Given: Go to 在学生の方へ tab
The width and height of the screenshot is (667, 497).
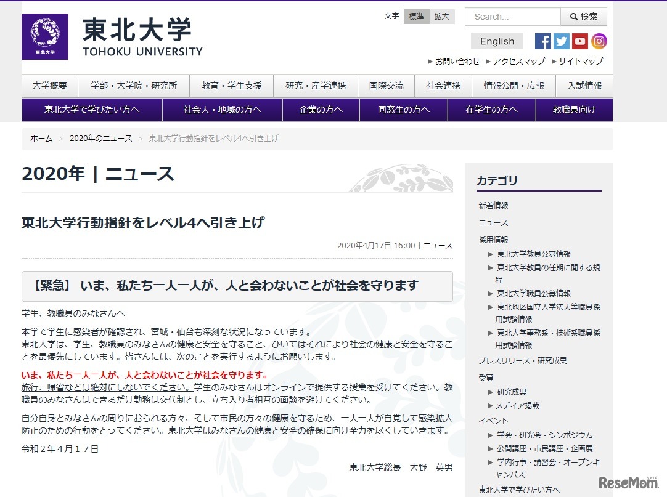Looking at the screenshot, I should point(491,110).
